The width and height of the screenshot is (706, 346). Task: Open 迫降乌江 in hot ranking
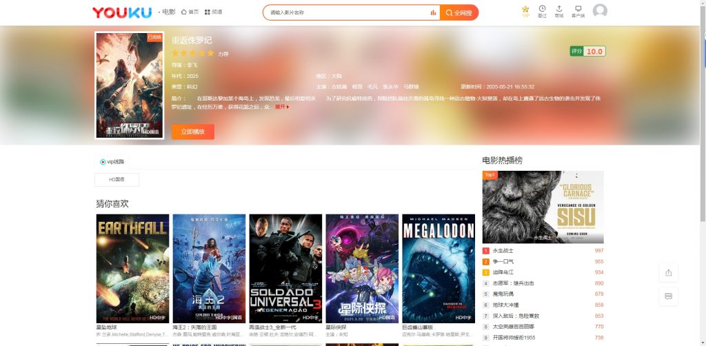pos(503,272)
